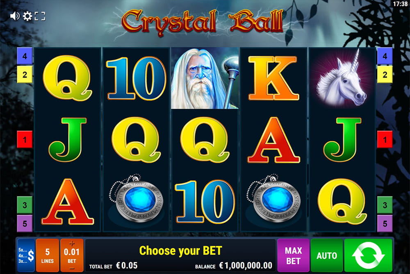
Task: Toggle fullscreen mode icon
Action: pyautogui.click(x=40, y=16)
